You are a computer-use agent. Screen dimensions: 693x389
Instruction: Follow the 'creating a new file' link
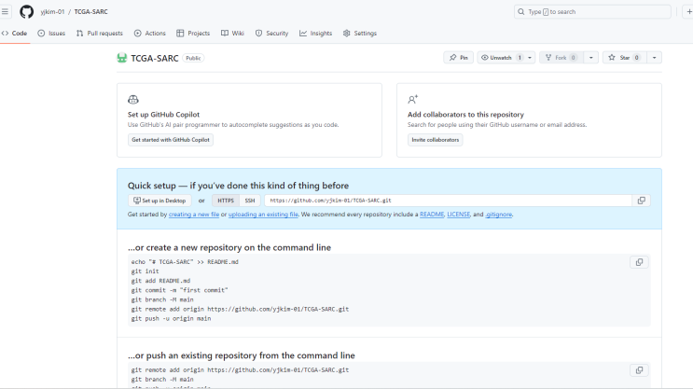coord(193,215)
